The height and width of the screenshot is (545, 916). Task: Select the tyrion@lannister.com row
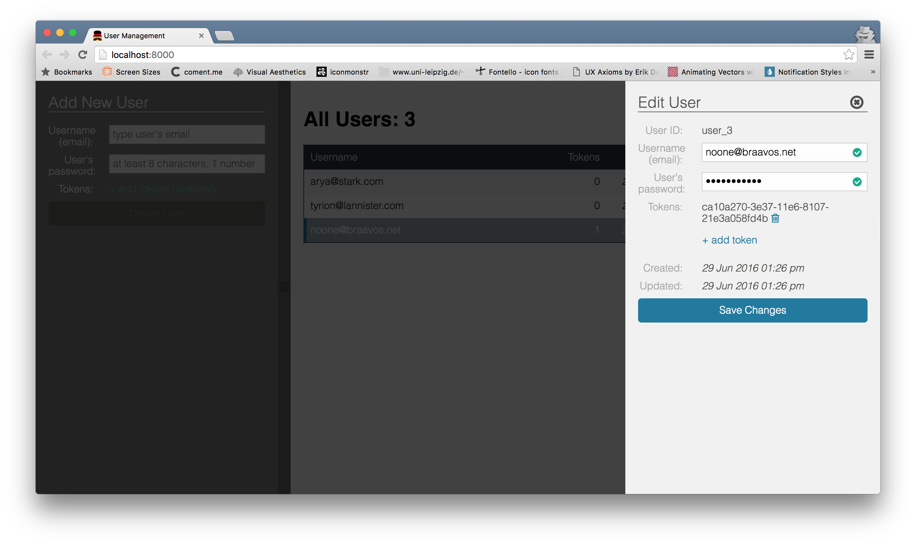click(x=464, y=206)
